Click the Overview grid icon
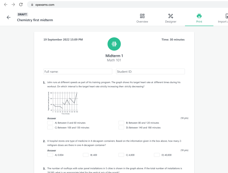Viewport: 228px width, 173px height. (x=142, y=16)
